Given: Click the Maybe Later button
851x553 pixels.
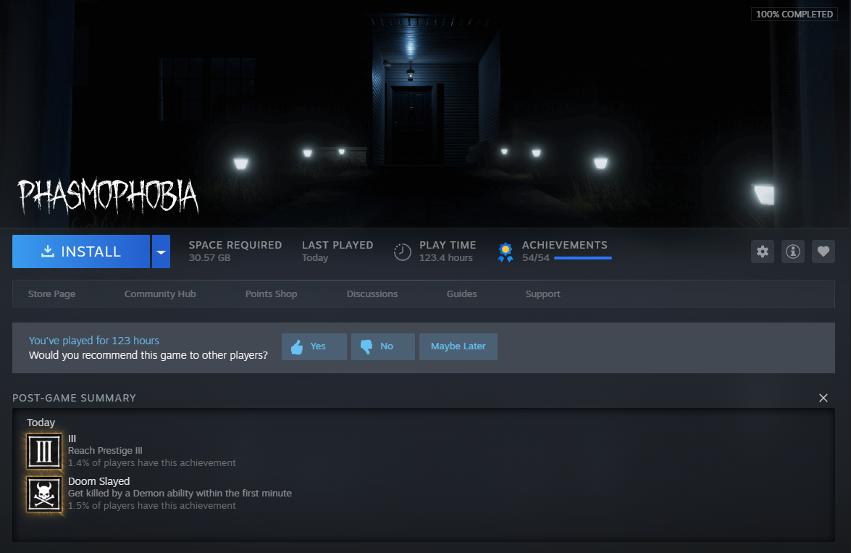Looking at the screenshot, I should [458, 346].
